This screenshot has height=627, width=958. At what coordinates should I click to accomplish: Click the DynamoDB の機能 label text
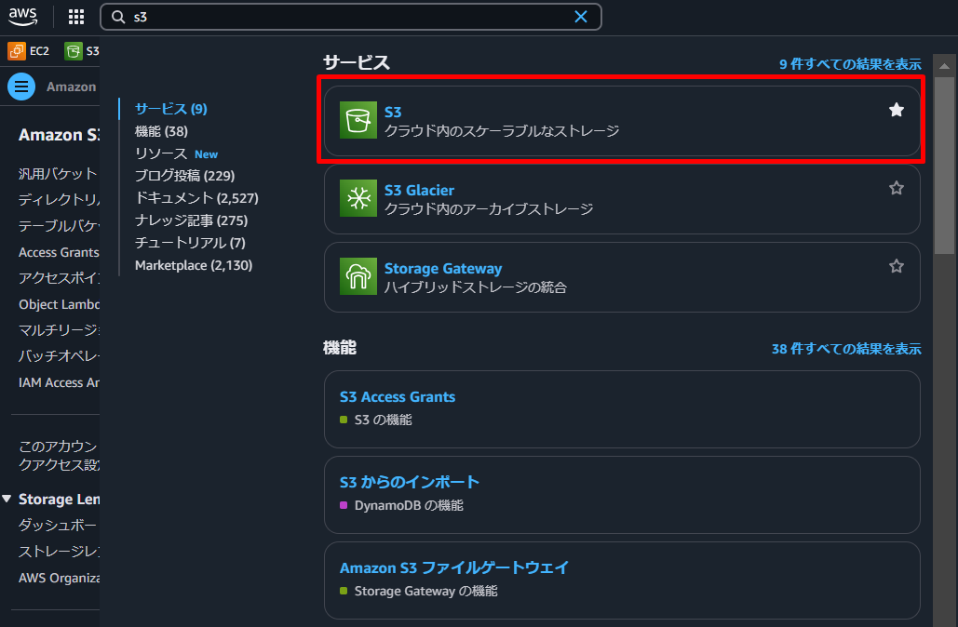(x=409, y=505)
